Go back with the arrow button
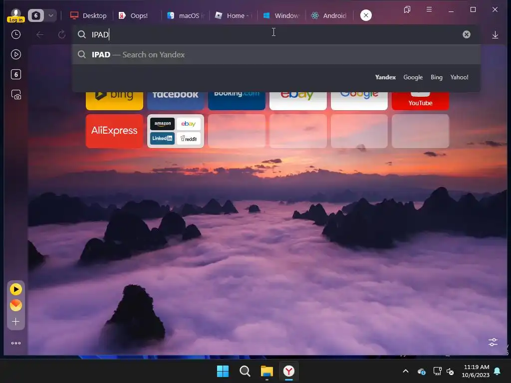This screenshot has width=511, height=383. [x=40, y=34]
